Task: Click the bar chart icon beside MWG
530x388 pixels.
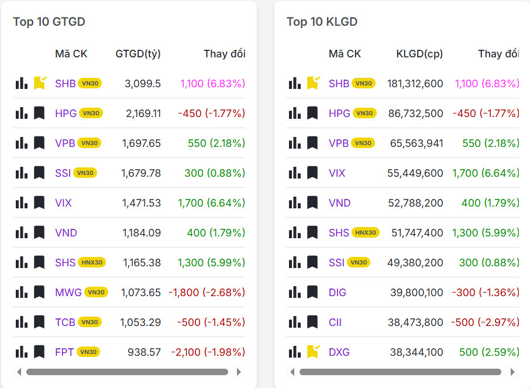Action: (x=22, y=292)
